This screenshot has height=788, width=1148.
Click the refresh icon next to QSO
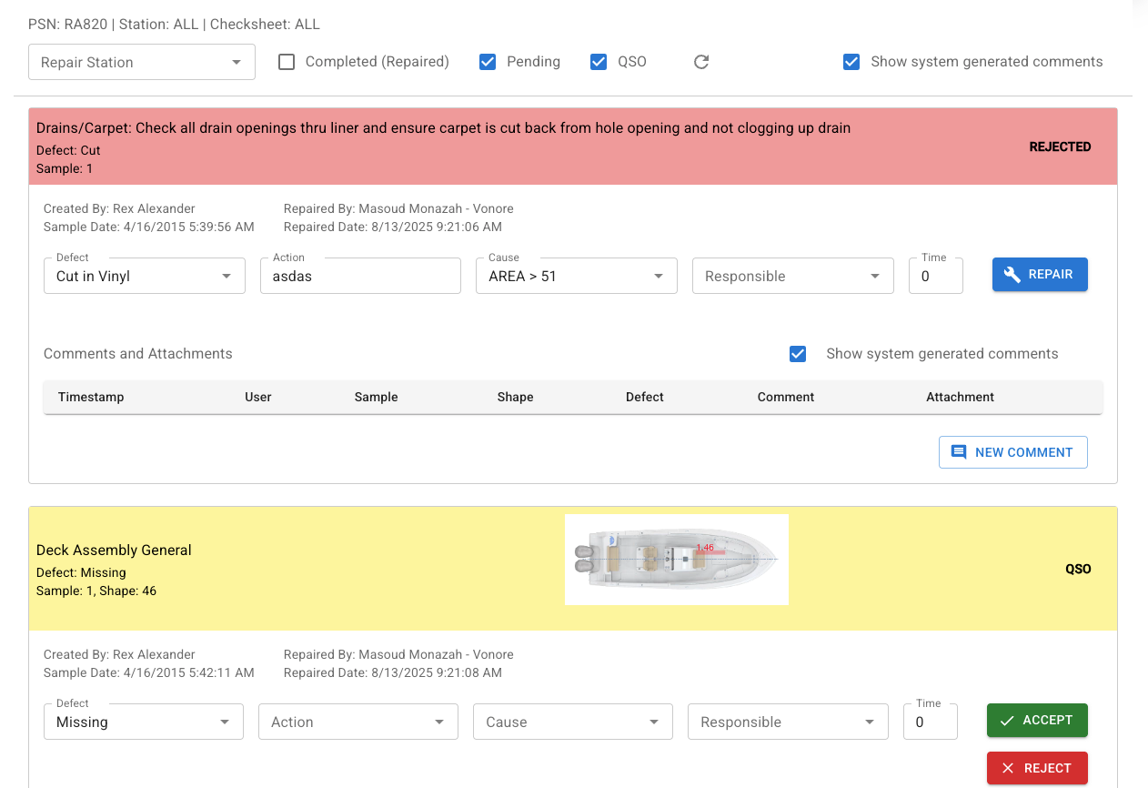(x=701, y=62)
